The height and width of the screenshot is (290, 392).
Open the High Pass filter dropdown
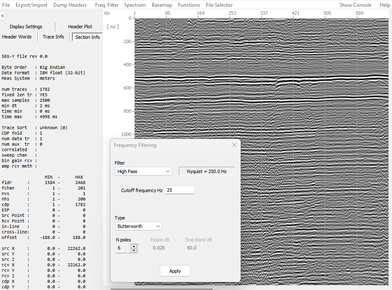[143, 171]
